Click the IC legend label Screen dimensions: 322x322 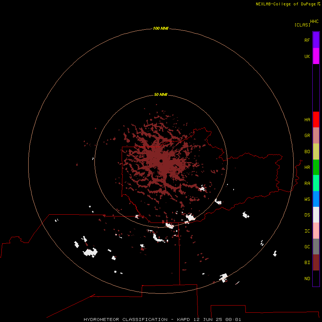[307, 231]
